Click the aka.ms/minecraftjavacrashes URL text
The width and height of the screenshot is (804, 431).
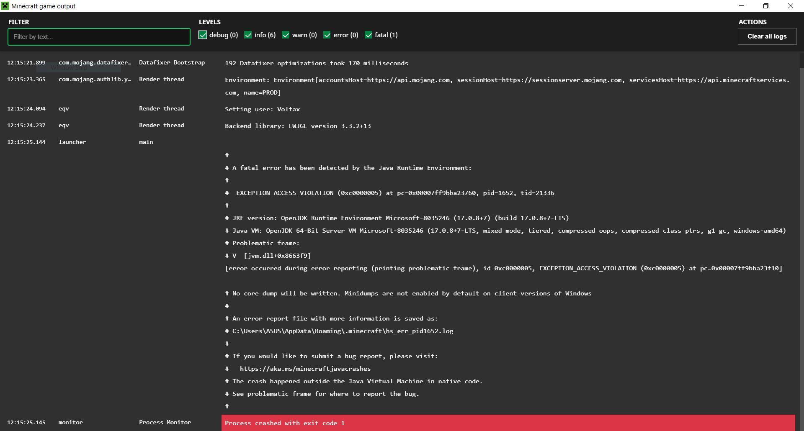305,369
